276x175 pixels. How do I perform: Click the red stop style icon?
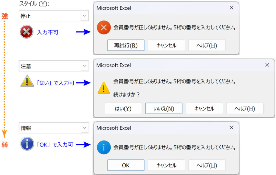[x=27, y=32]
